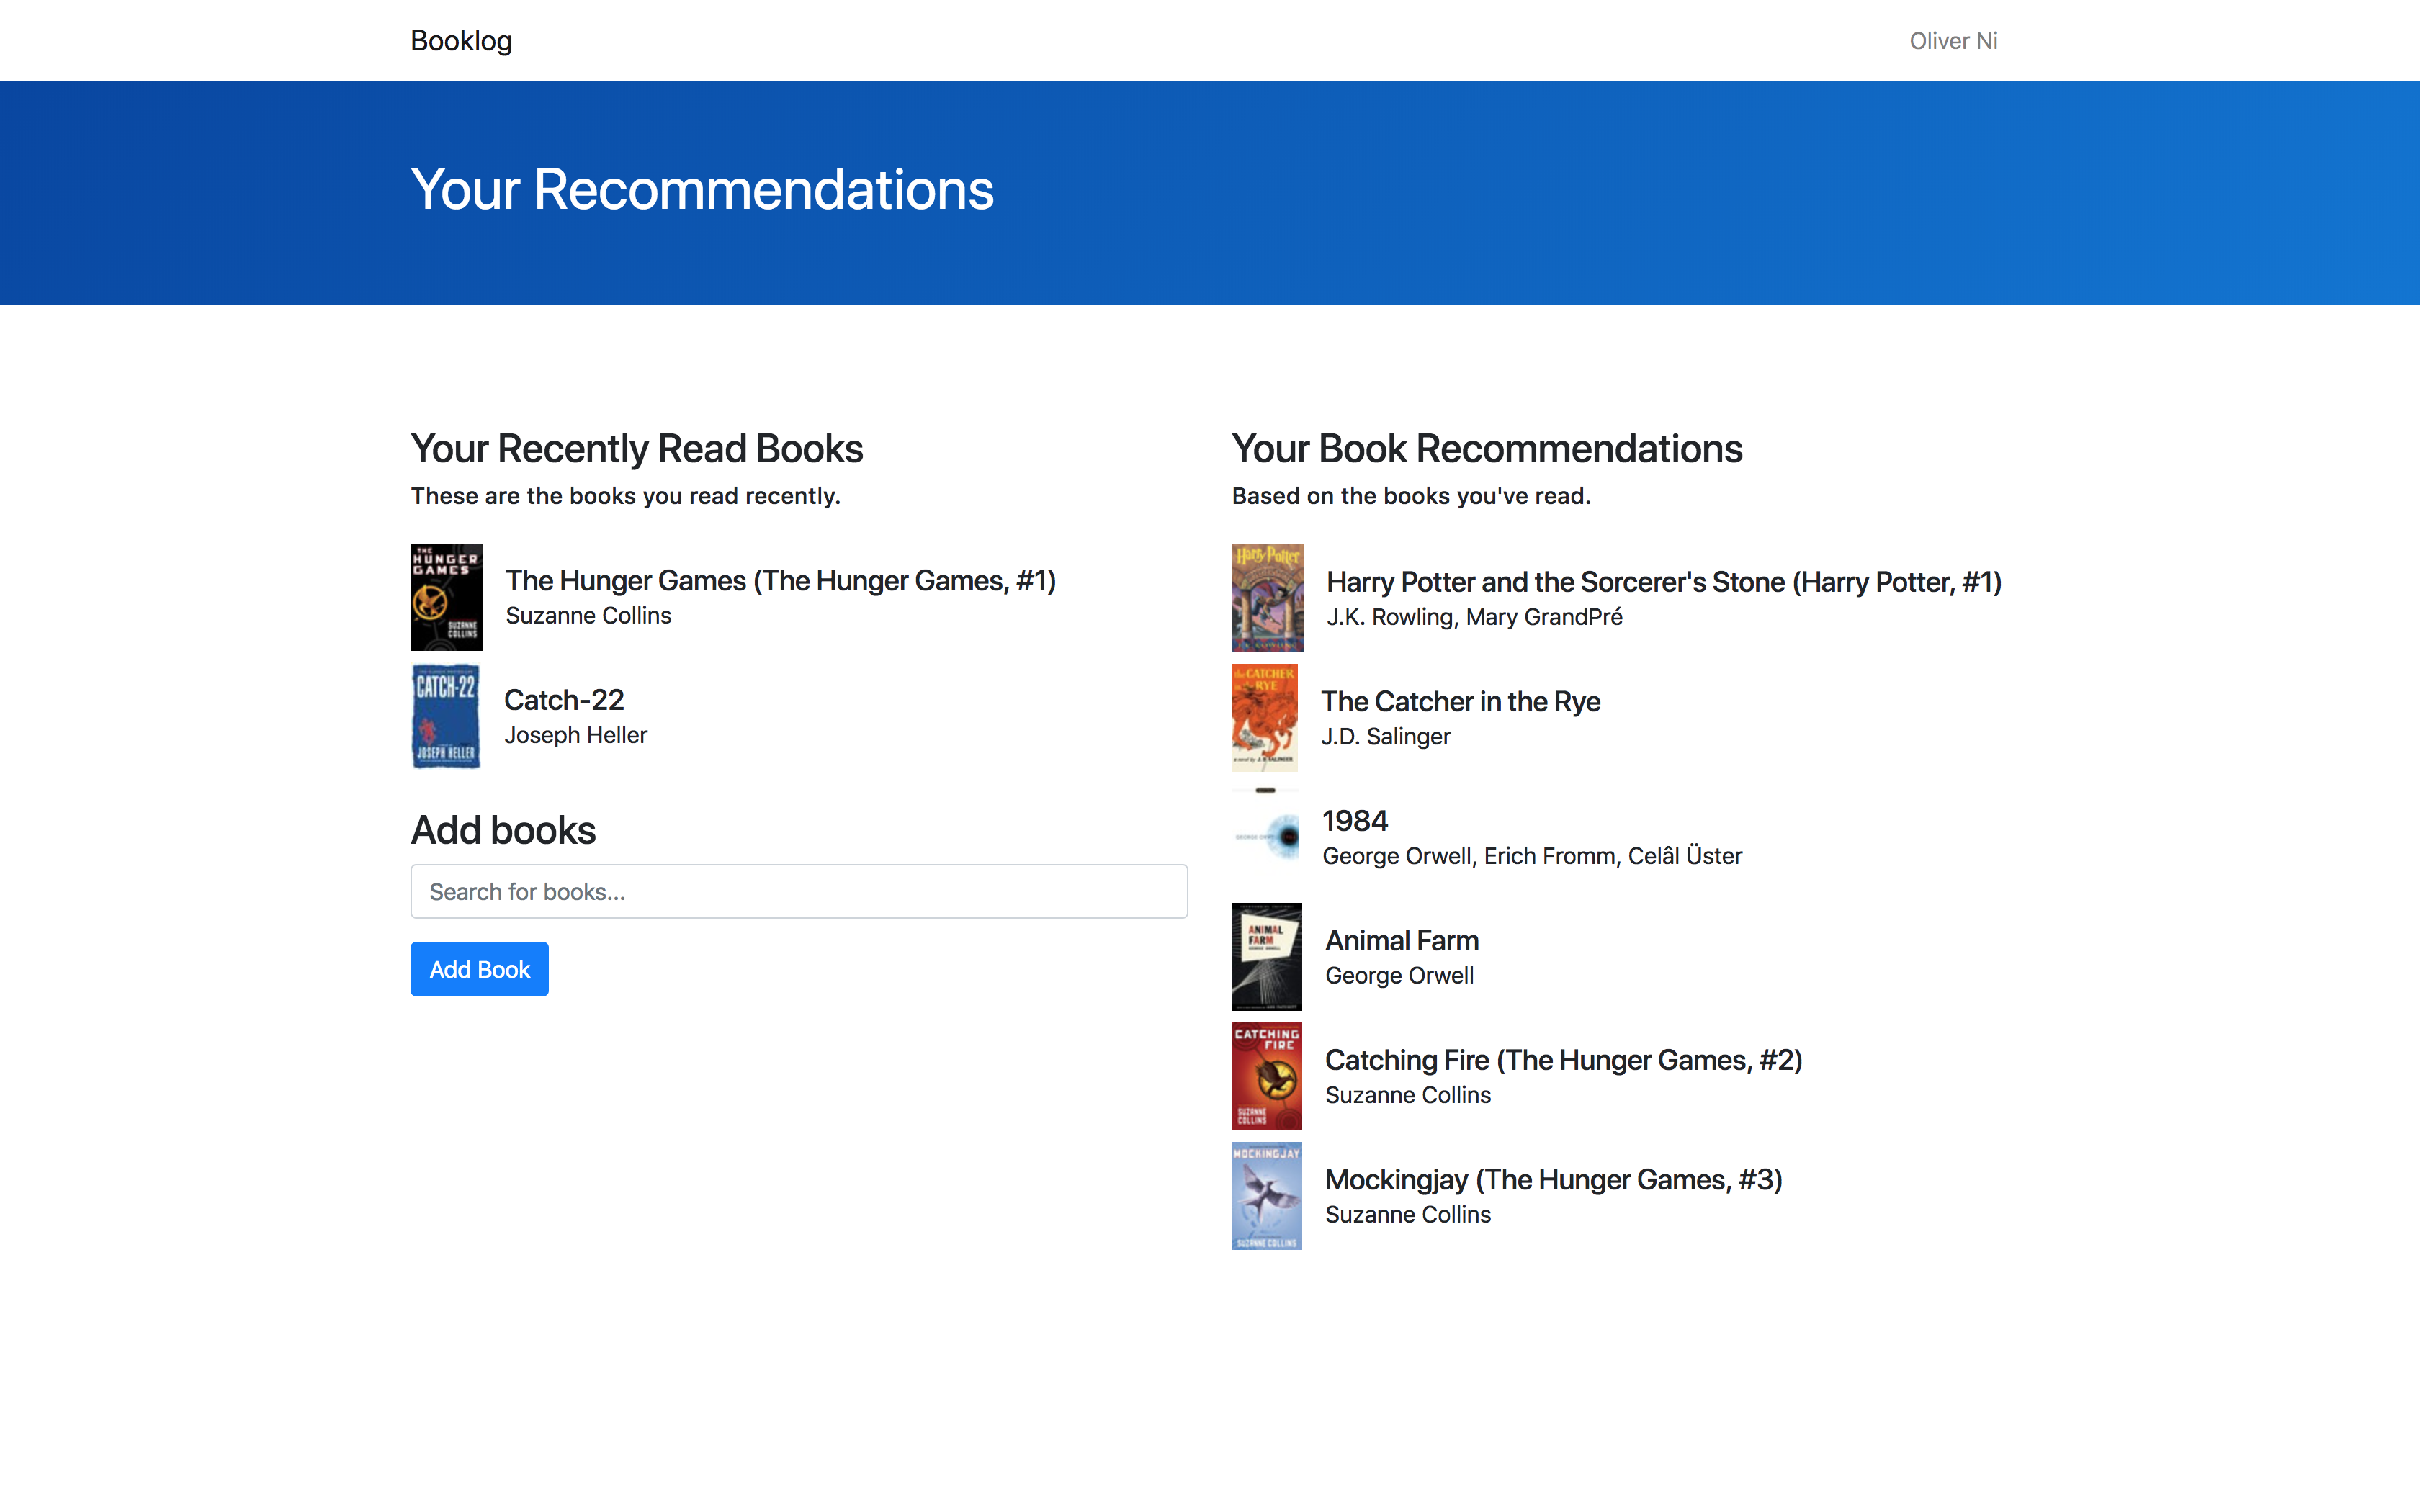Screen dimensions: 2420x1512
Task: Click the Catch-22 book cover image
Action: click(446, 717)
